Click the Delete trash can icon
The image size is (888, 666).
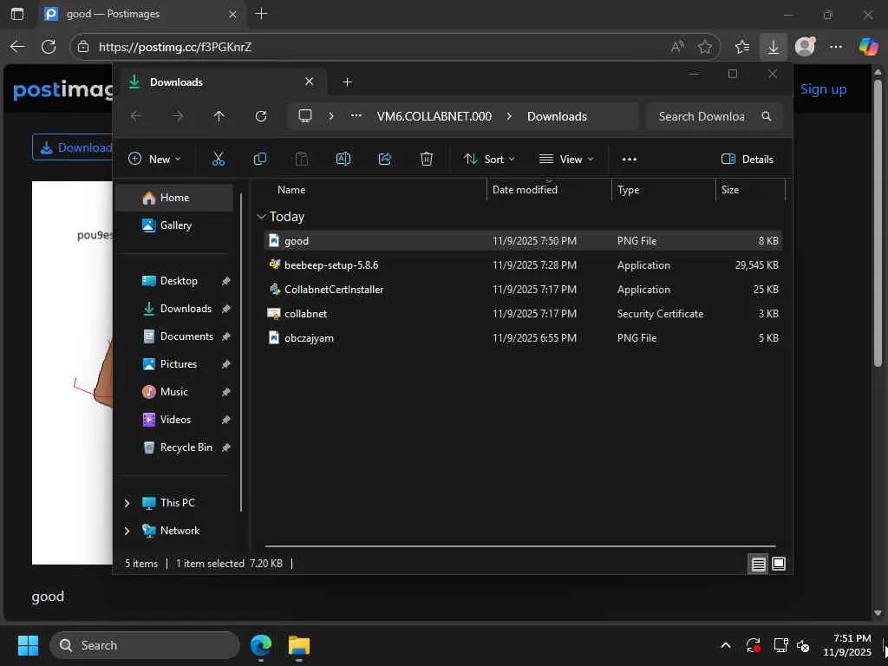pyautogui.click(x=427, y=159)
